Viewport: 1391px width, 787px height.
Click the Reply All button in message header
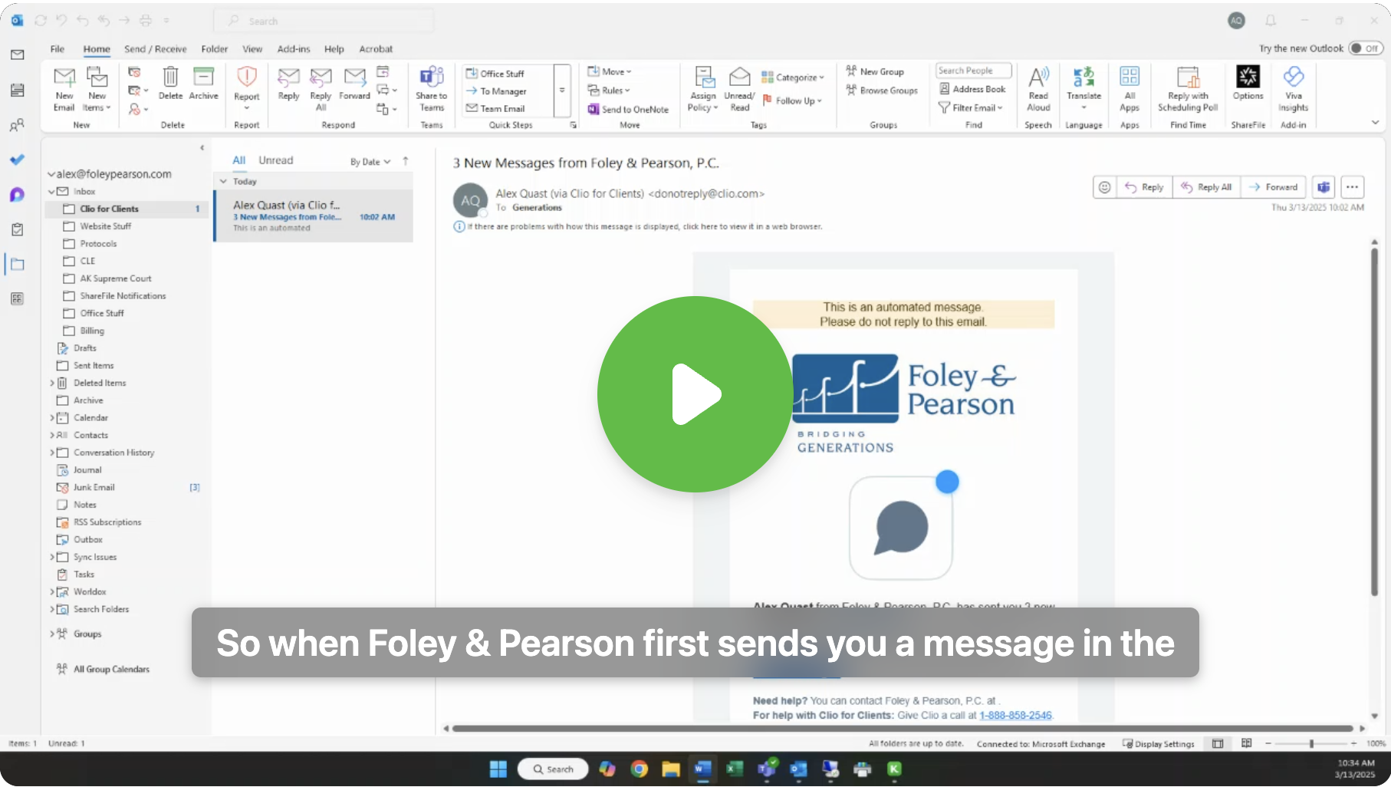pyautogui.click(x=1207, y=187)
